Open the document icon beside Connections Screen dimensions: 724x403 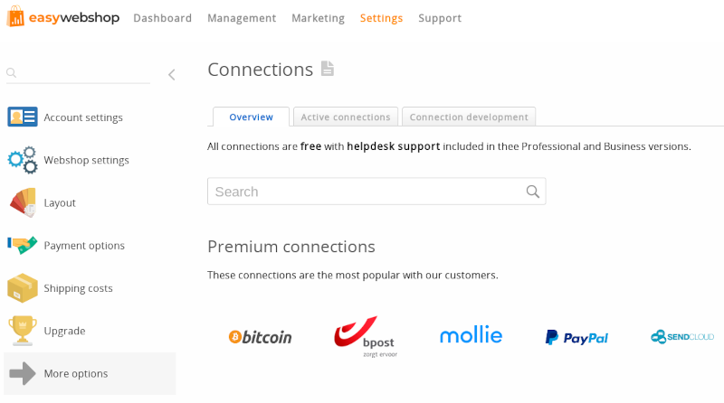(x=328, y=69)
